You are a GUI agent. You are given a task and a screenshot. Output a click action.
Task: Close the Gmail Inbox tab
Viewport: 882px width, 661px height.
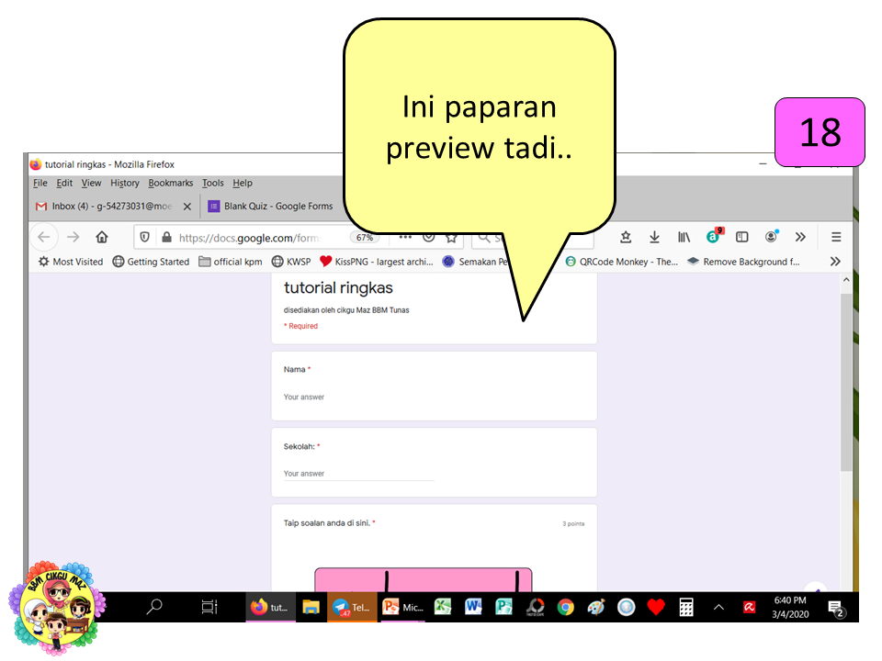point(187,207)
